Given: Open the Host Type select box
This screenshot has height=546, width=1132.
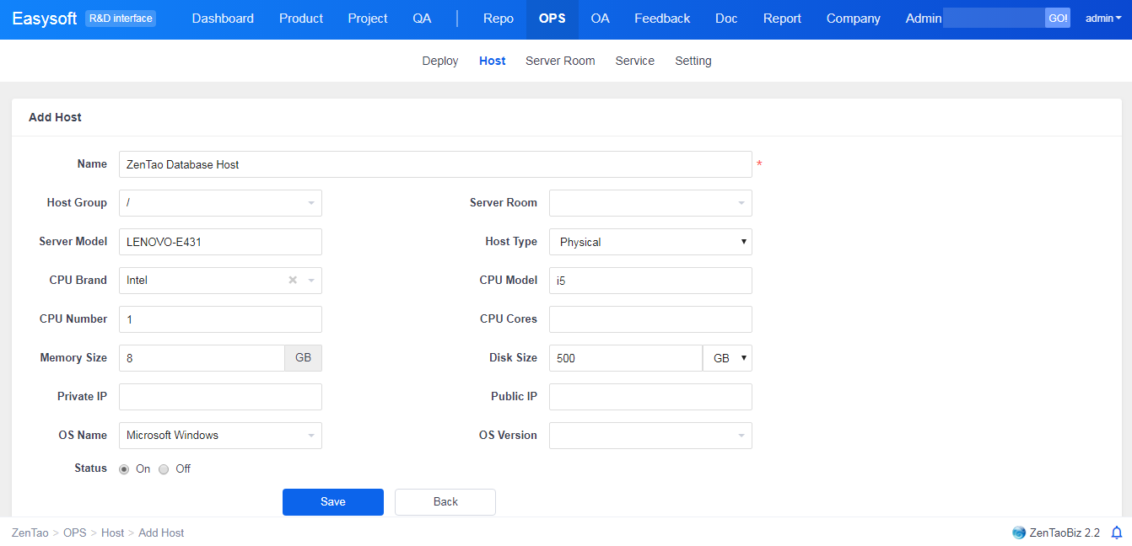Looking at the screenshot, I should [650, 242].
